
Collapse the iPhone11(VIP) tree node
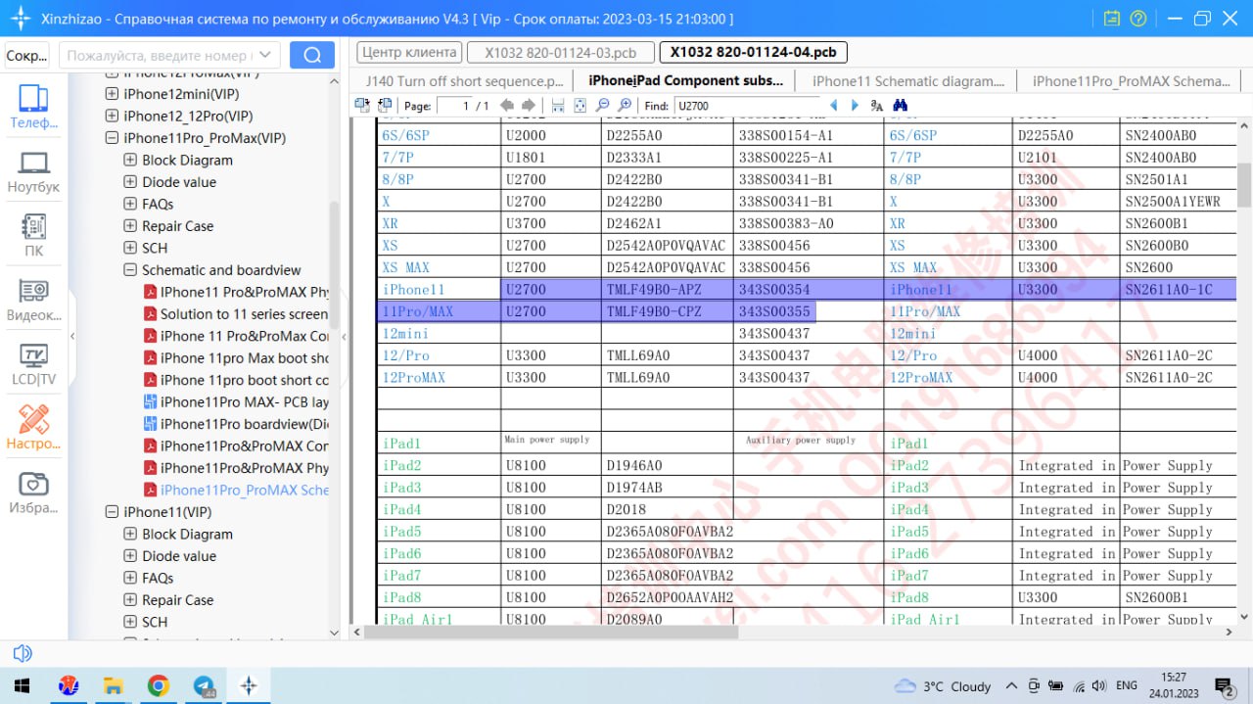pos(113,512)
